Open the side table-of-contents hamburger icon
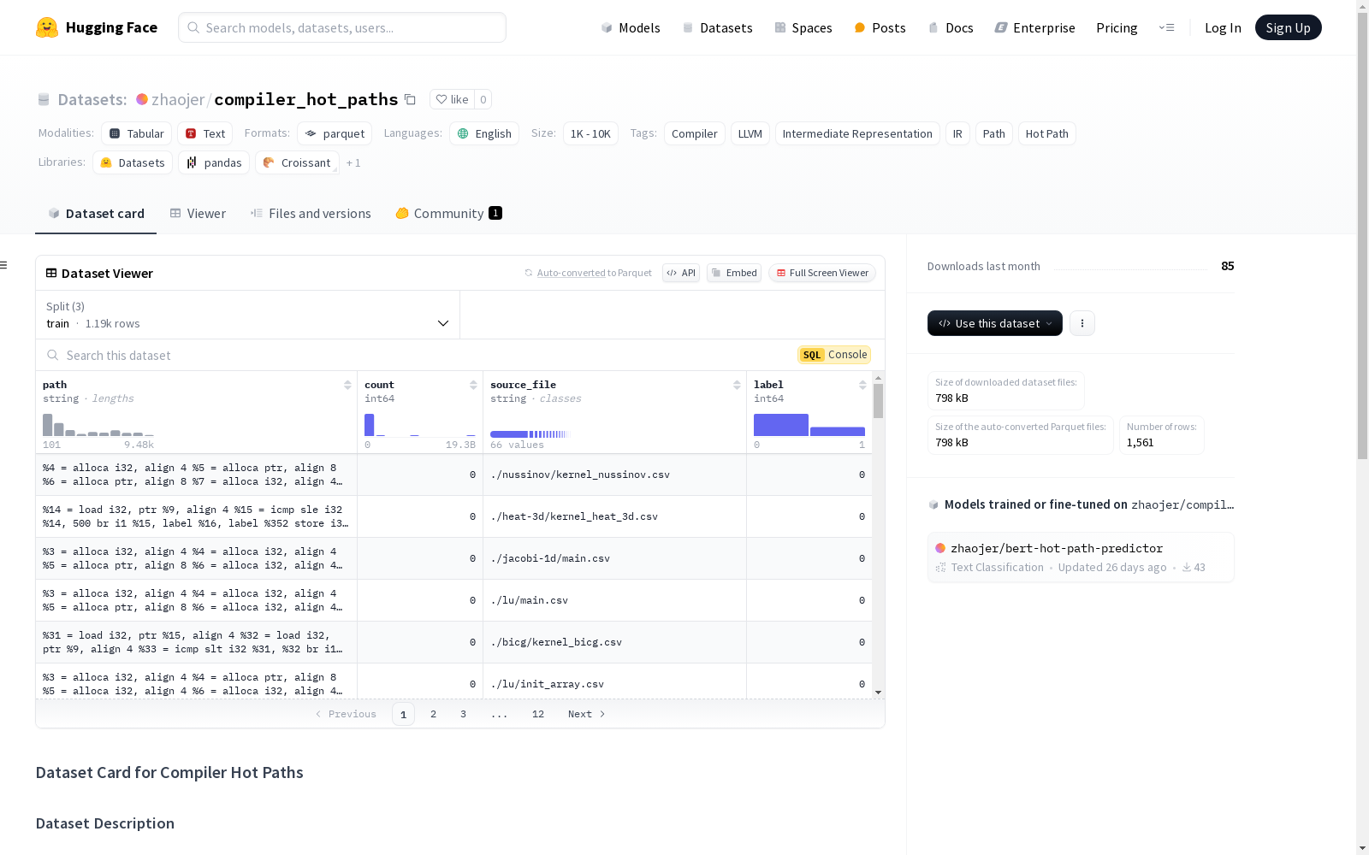Viewport: 1369px width, 855px height. click(x=3, y=265)
